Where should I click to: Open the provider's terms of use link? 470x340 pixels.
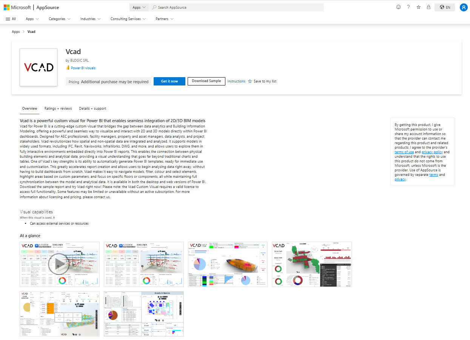(404, 152)
